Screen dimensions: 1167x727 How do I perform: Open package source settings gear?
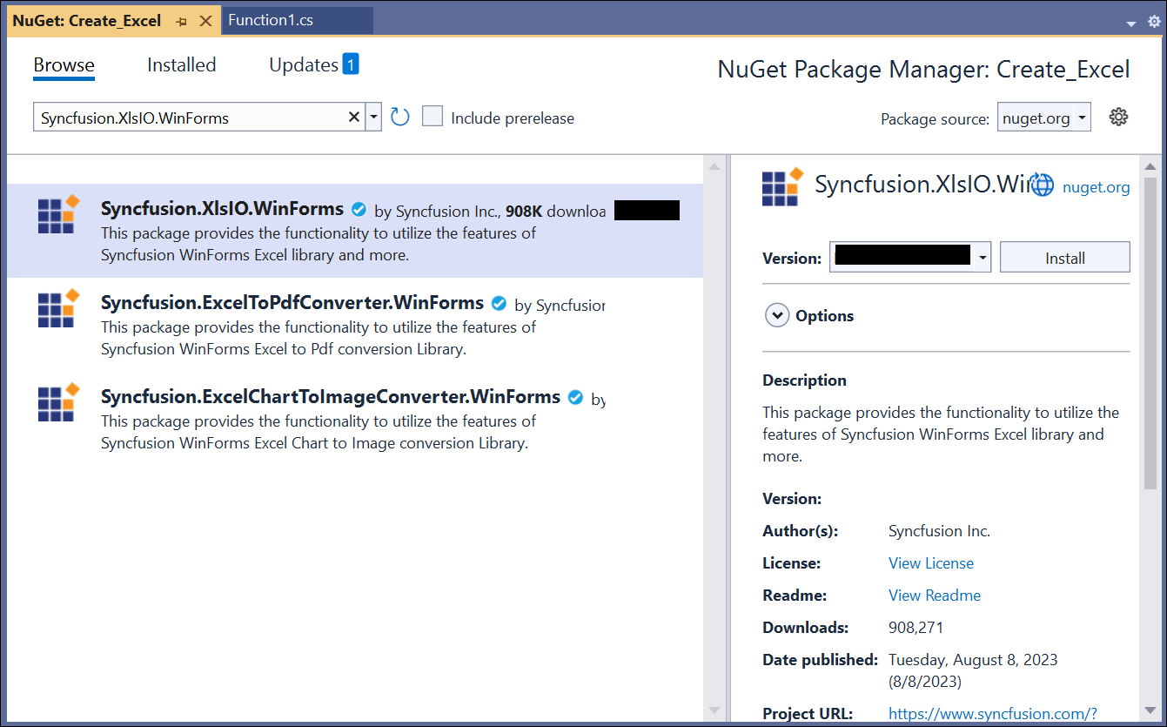pyautogui.click(x=1118, y=118)
